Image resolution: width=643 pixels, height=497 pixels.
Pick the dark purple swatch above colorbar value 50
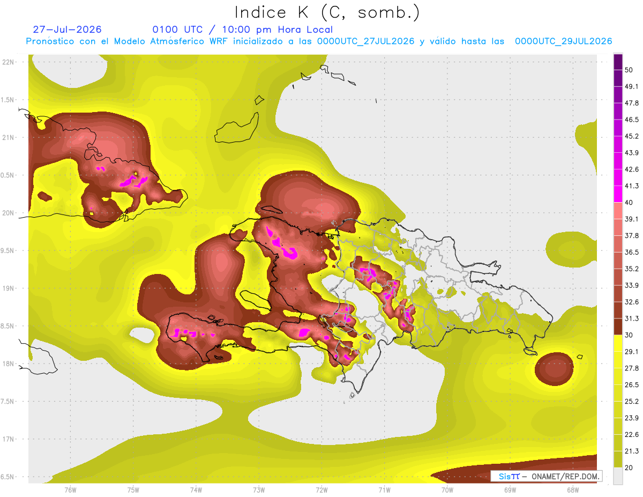(618, 62)
